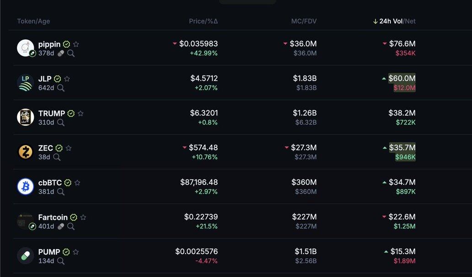The height and width of the screenshot is (277, 472).
Task: Open the PUMP token name link
Action: (x=49, y=252)
